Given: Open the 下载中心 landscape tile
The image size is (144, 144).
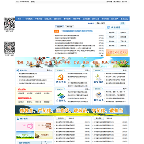Looking at the screenshot, I should (x=25, y=135).
